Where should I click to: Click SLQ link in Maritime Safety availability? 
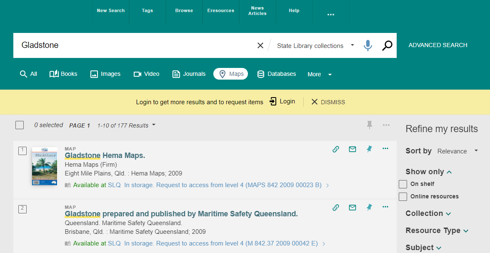(114, 243)
